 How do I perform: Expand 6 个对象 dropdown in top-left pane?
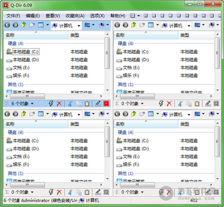pyautogui.click(x=32, y=103)
